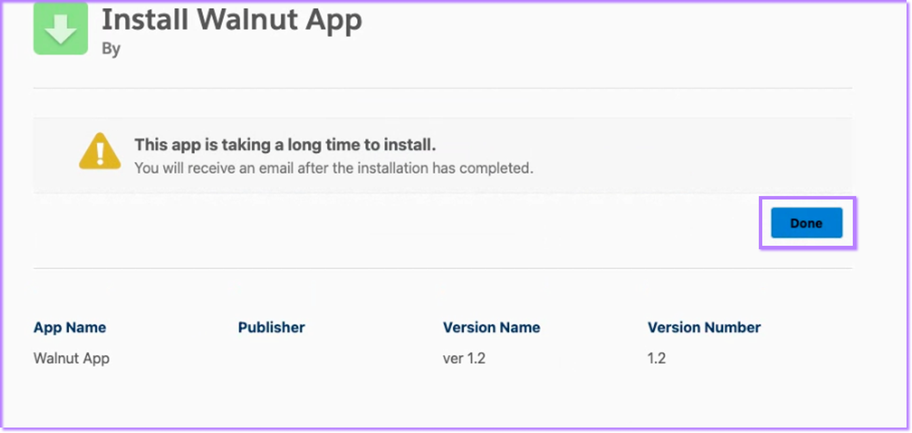Click the green install download icon
Screen dimensions: 912x433
(x=61, y=28)
